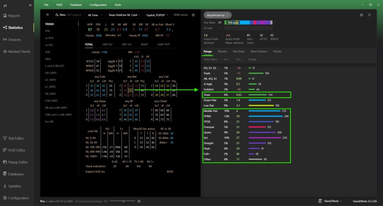Click the Updates download icon

tap(5, 186)
